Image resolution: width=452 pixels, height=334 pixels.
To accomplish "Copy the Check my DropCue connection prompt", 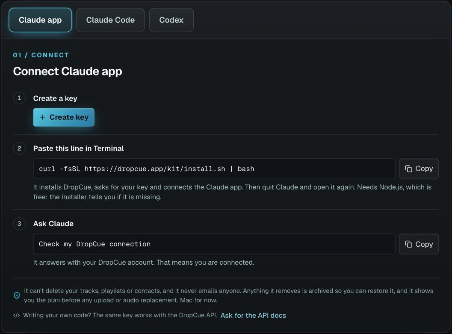I will click(x=419, y=244).
